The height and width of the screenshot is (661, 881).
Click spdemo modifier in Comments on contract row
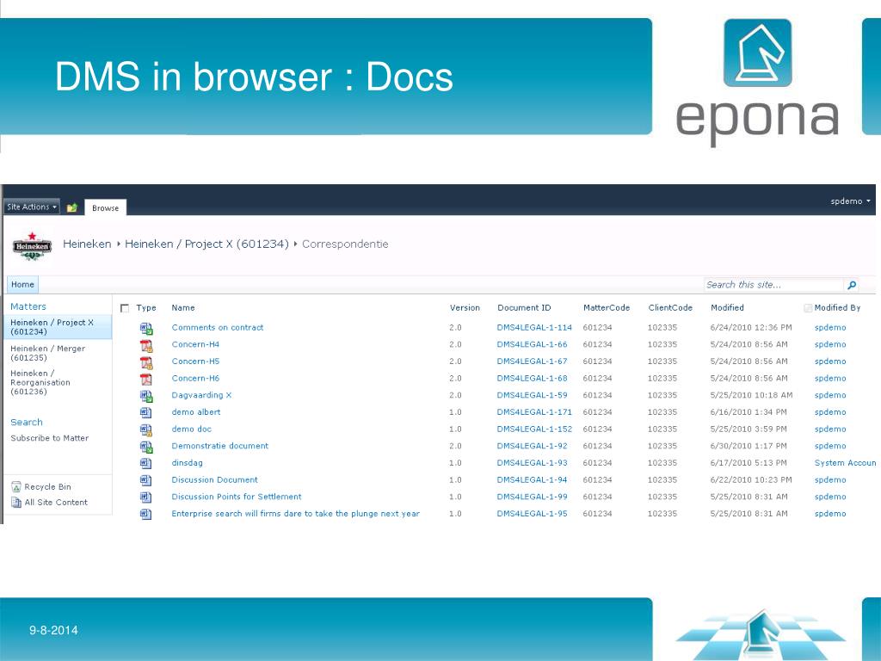pos(830,328)
